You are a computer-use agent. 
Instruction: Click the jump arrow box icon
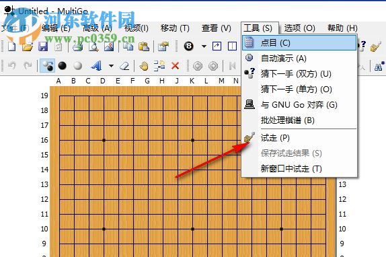click(217, 46)
